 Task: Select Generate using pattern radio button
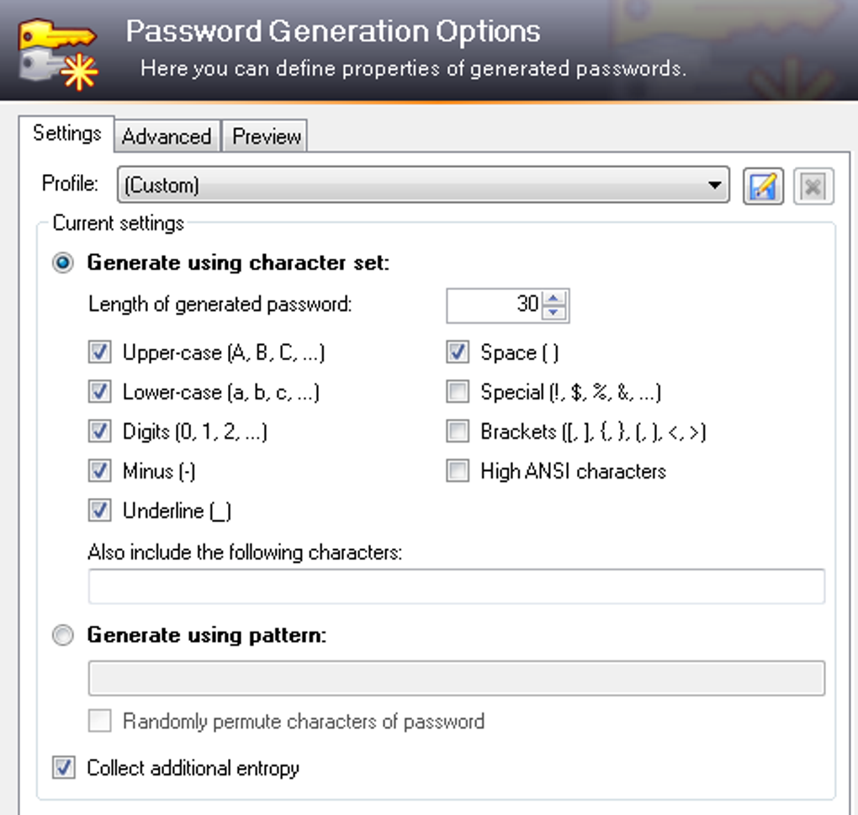tap(63, 636)
